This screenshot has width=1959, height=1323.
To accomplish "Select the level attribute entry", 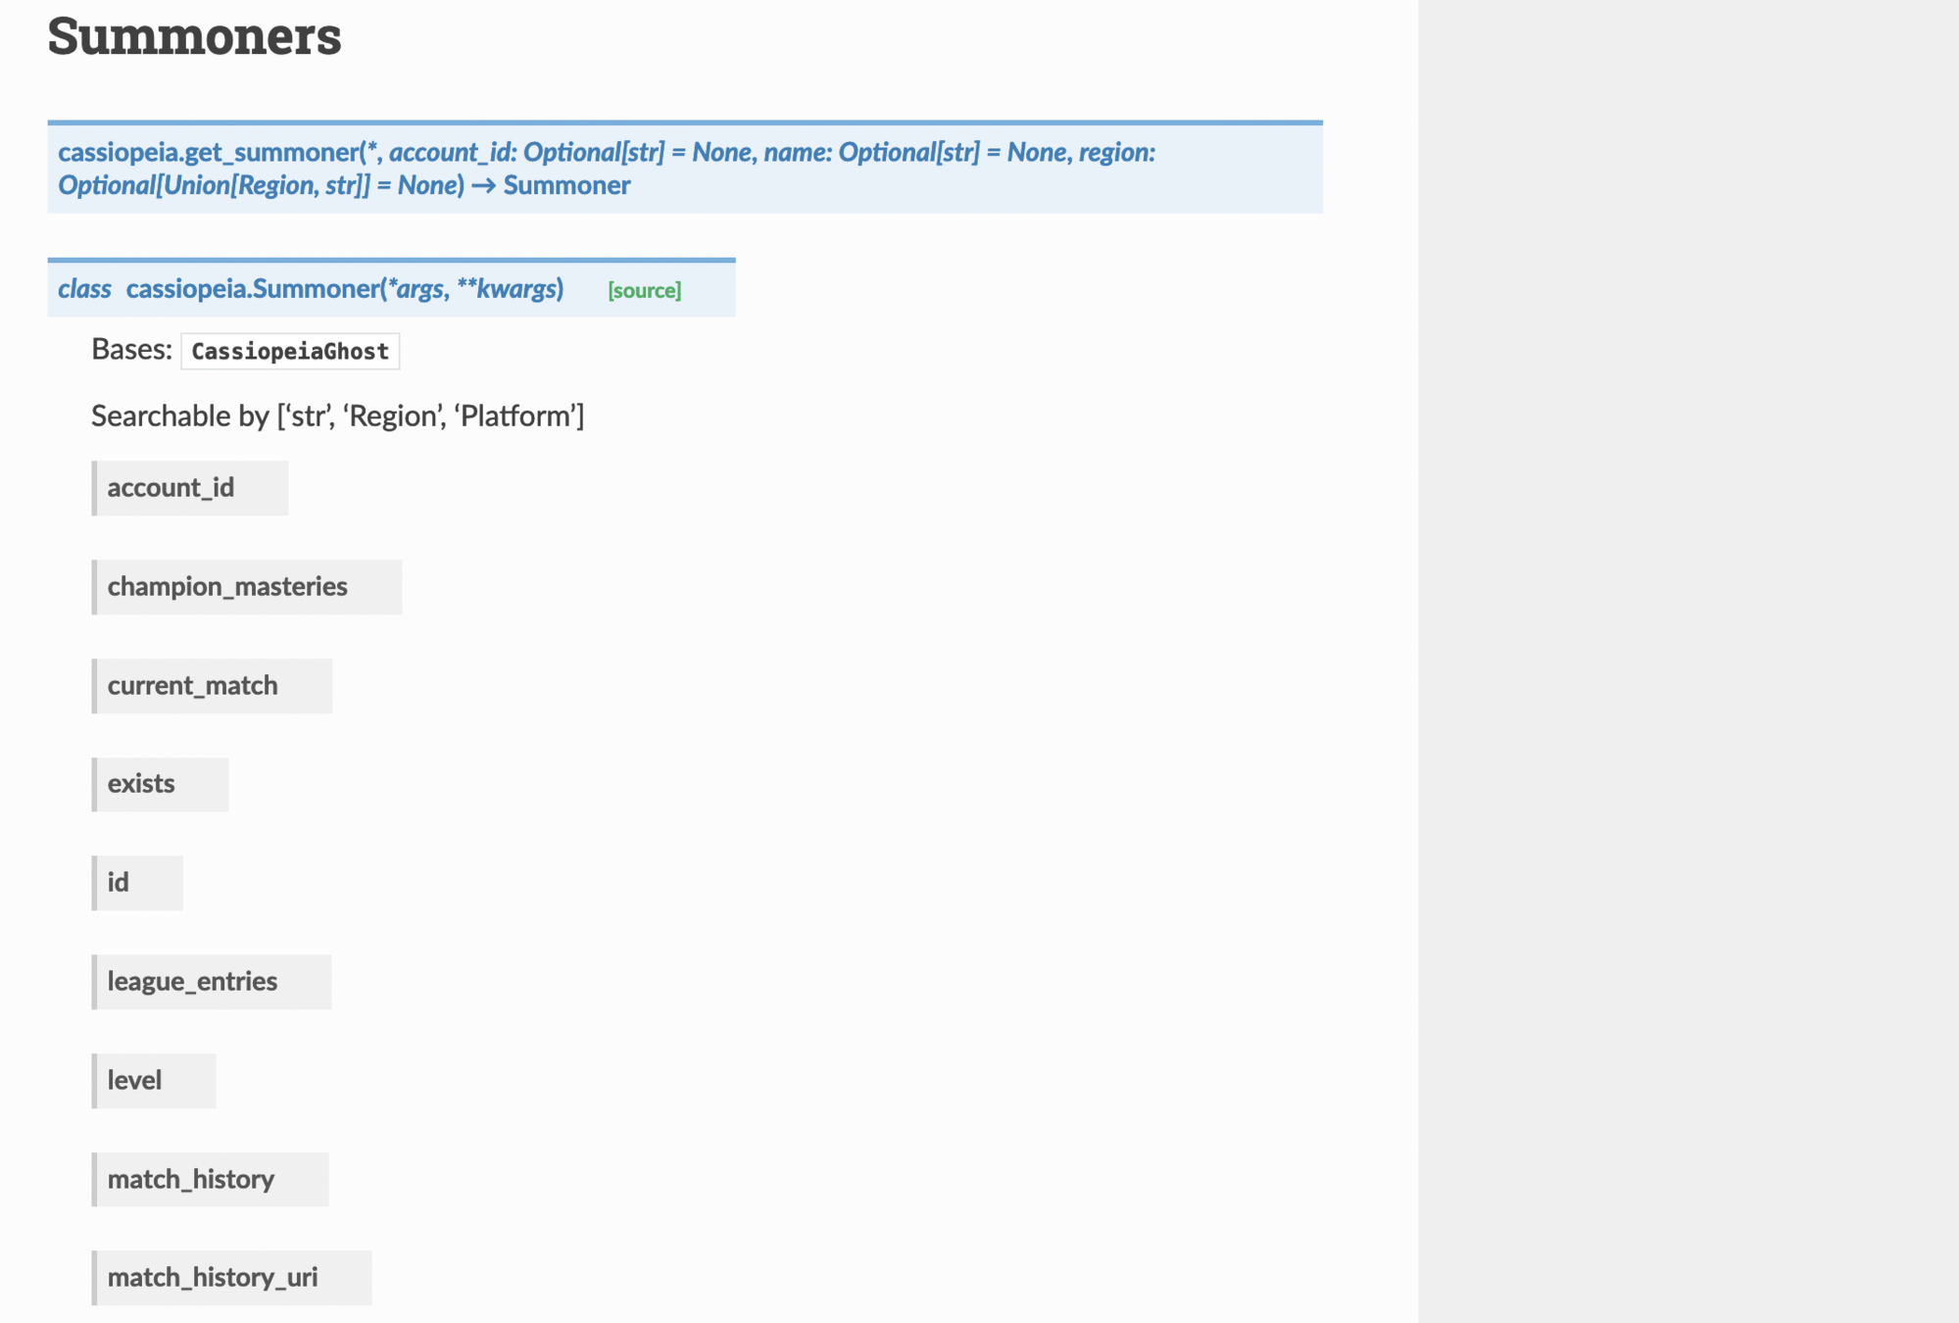I will pyautogui.click(x=134, y=1080).
